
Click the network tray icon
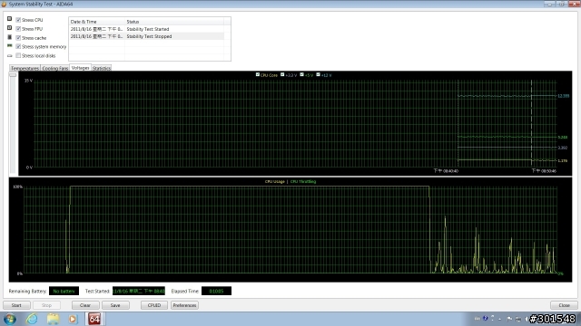518,319
